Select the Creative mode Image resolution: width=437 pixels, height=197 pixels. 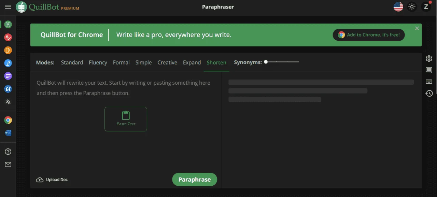point(167,62)
